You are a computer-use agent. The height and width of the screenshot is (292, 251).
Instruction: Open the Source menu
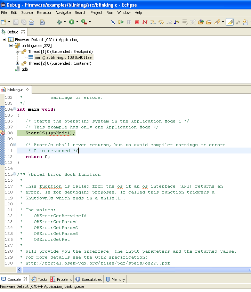click(x=27, y=13)
